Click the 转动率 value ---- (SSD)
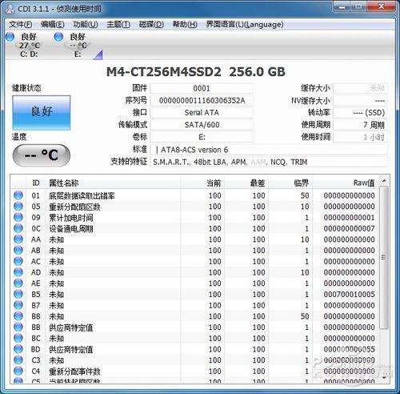 [x=360, y=113]
